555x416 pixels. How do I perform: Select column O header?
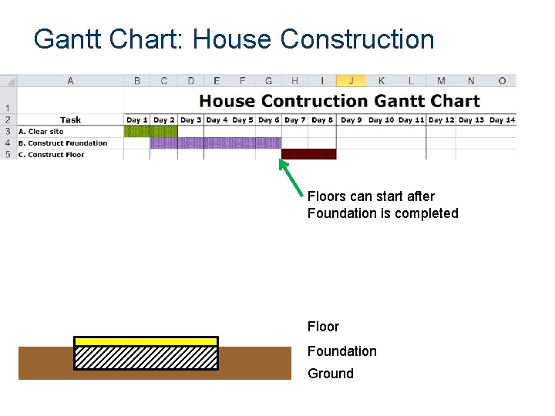coord(502,81)
